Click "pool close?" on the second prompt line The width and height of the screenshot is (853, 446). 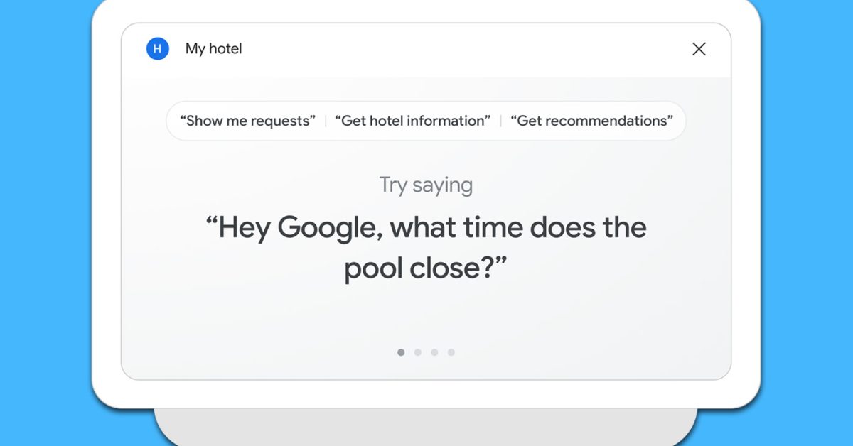tap(426, 269)
